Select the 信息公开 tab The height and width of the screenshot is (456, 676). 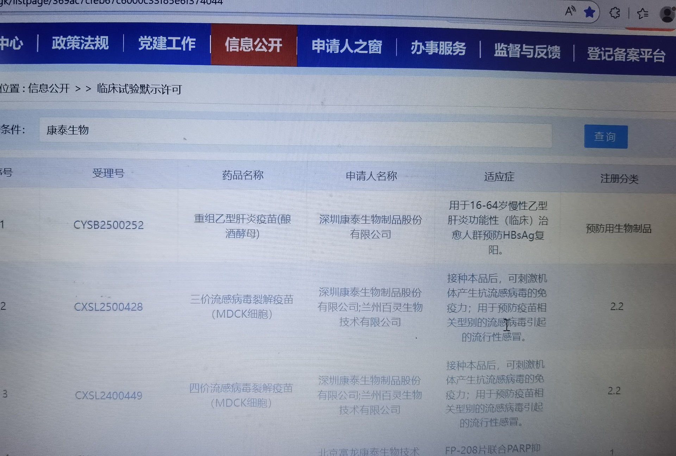(254, 45)
